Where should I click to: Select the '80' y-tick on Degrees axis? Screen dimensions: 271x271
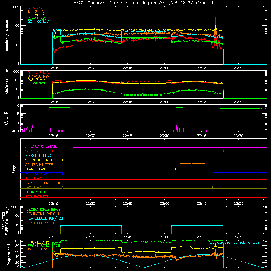(x=17, y=246)
